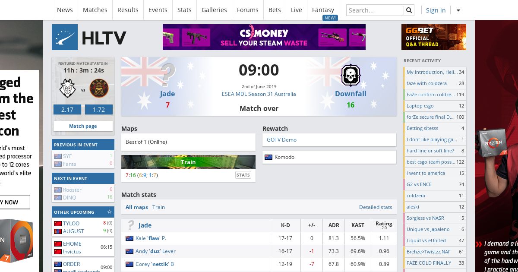Screen dimensions: 518x272
Task: Click the Jade question mark team logo
Action: click(x=167, y=75)
